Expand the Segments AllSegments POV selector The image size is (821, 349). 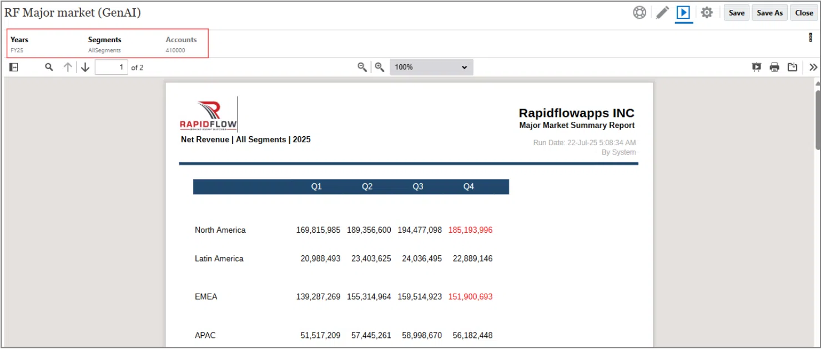104,44
